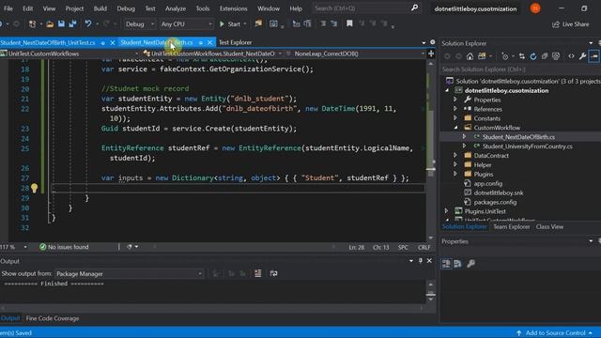Open the Fine Code Coverage tab
Image resolution: width=601 pixels, height=338 pixels.
[53, 318]
